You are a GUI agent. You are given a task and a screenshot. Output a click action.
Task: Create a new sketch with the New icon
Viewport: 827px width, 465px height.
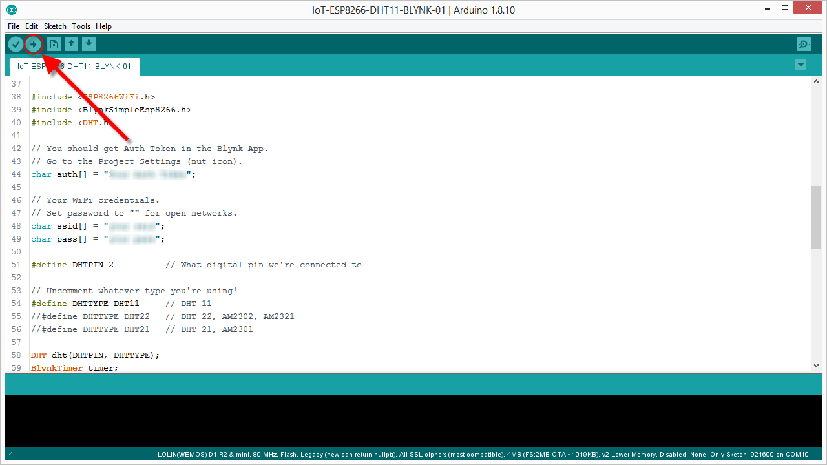(54, 45)
